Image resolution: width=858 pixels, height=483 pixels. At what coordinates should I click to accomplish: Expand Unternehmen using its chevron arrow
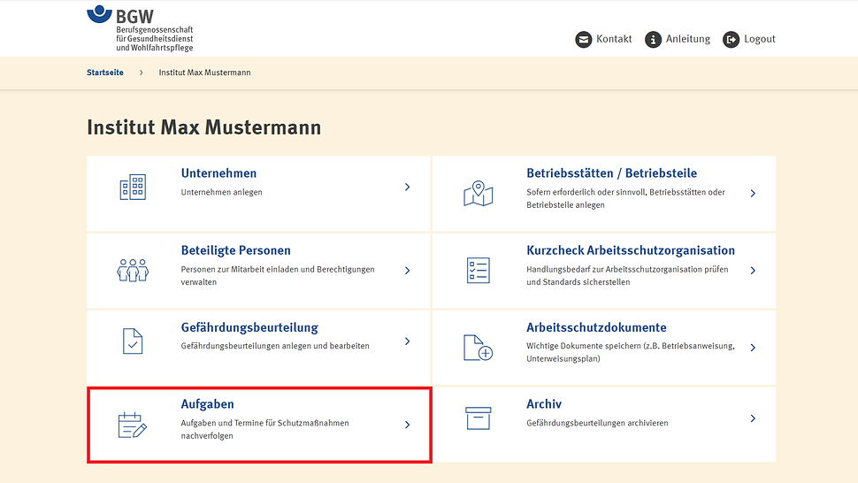click(x=407, y=188)
